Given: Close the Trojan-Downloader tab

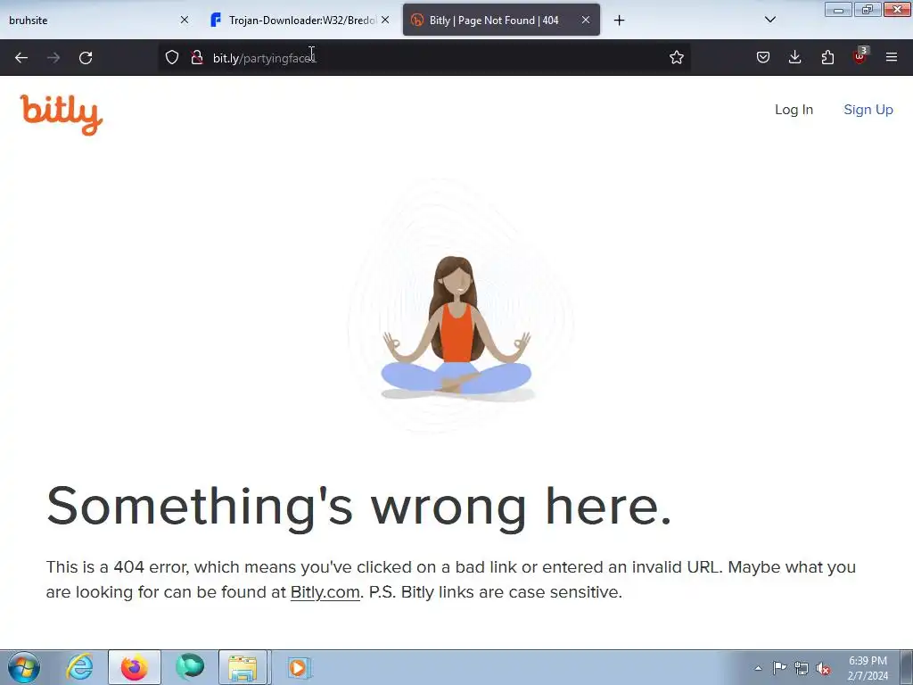Looking at the screenshot, I should [385, 21].
